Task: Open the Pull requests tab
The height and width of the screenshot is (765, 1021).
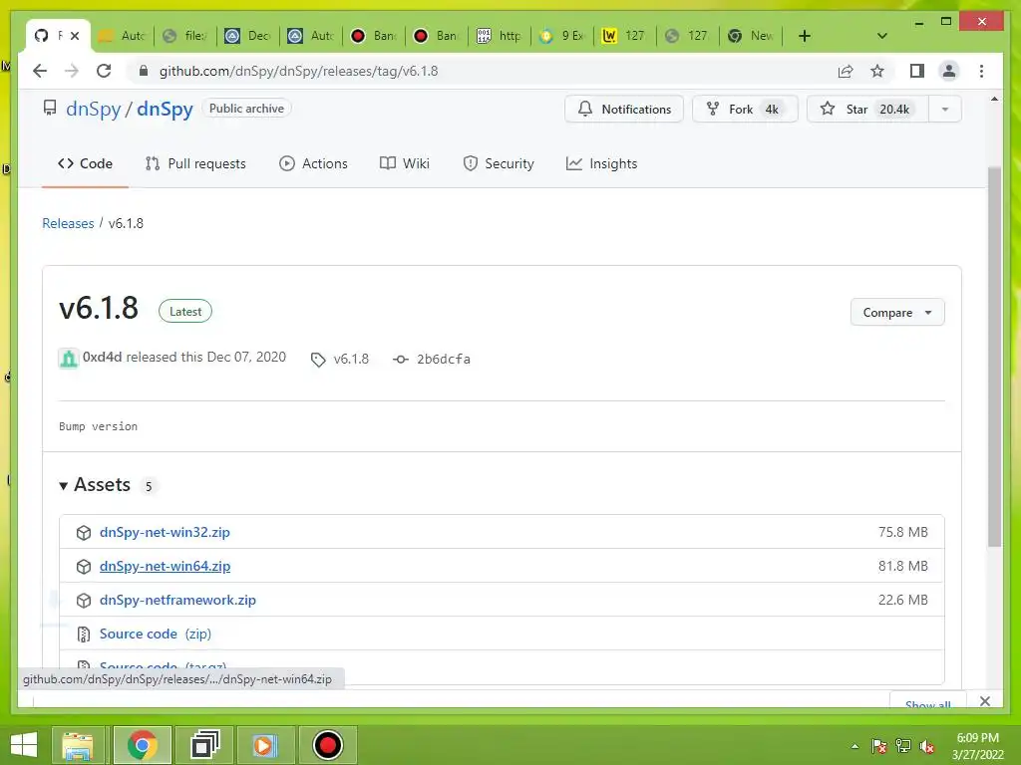Action: (195, 164)
